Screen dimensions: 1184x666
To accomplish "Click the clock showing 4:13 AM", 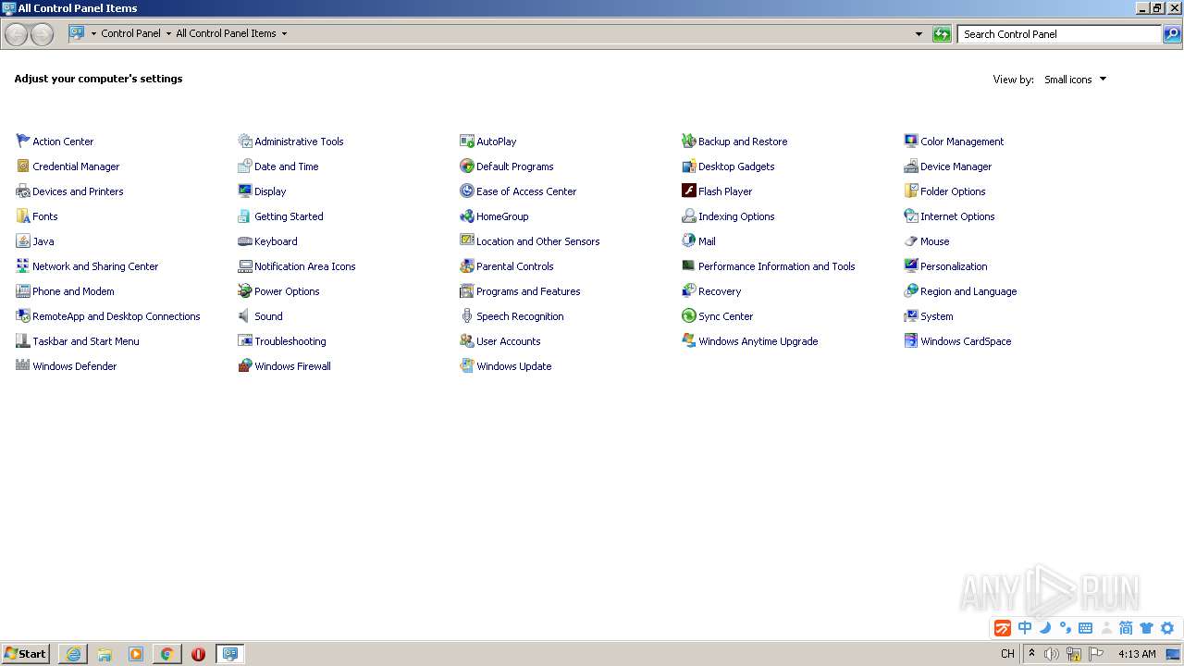I will (x=1137, y=654).
